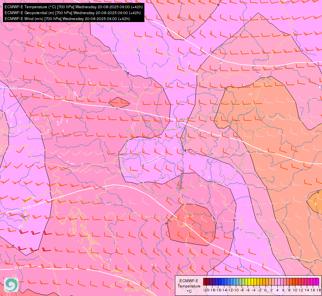Click the legend value -14
Screen dimensions: 322x296
[x=224, y=290]
